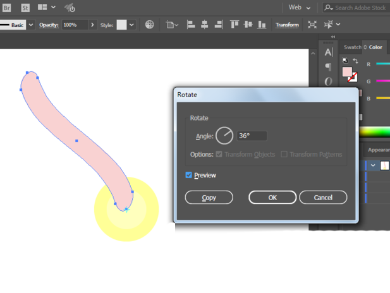Click horizontal align center icon
Screen dimensions: 390x293
tap(204, 25)
